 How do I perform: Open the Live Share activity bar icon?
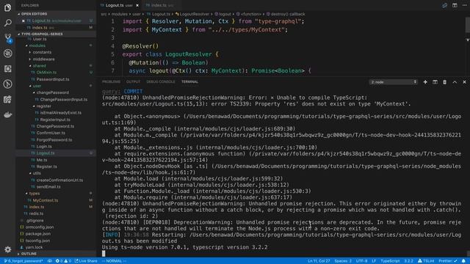(8, 100)
